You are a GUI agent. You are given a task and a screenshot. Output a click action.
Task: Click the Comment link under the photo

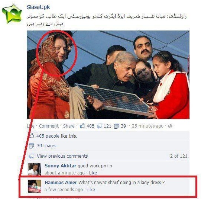pos(49,126)
